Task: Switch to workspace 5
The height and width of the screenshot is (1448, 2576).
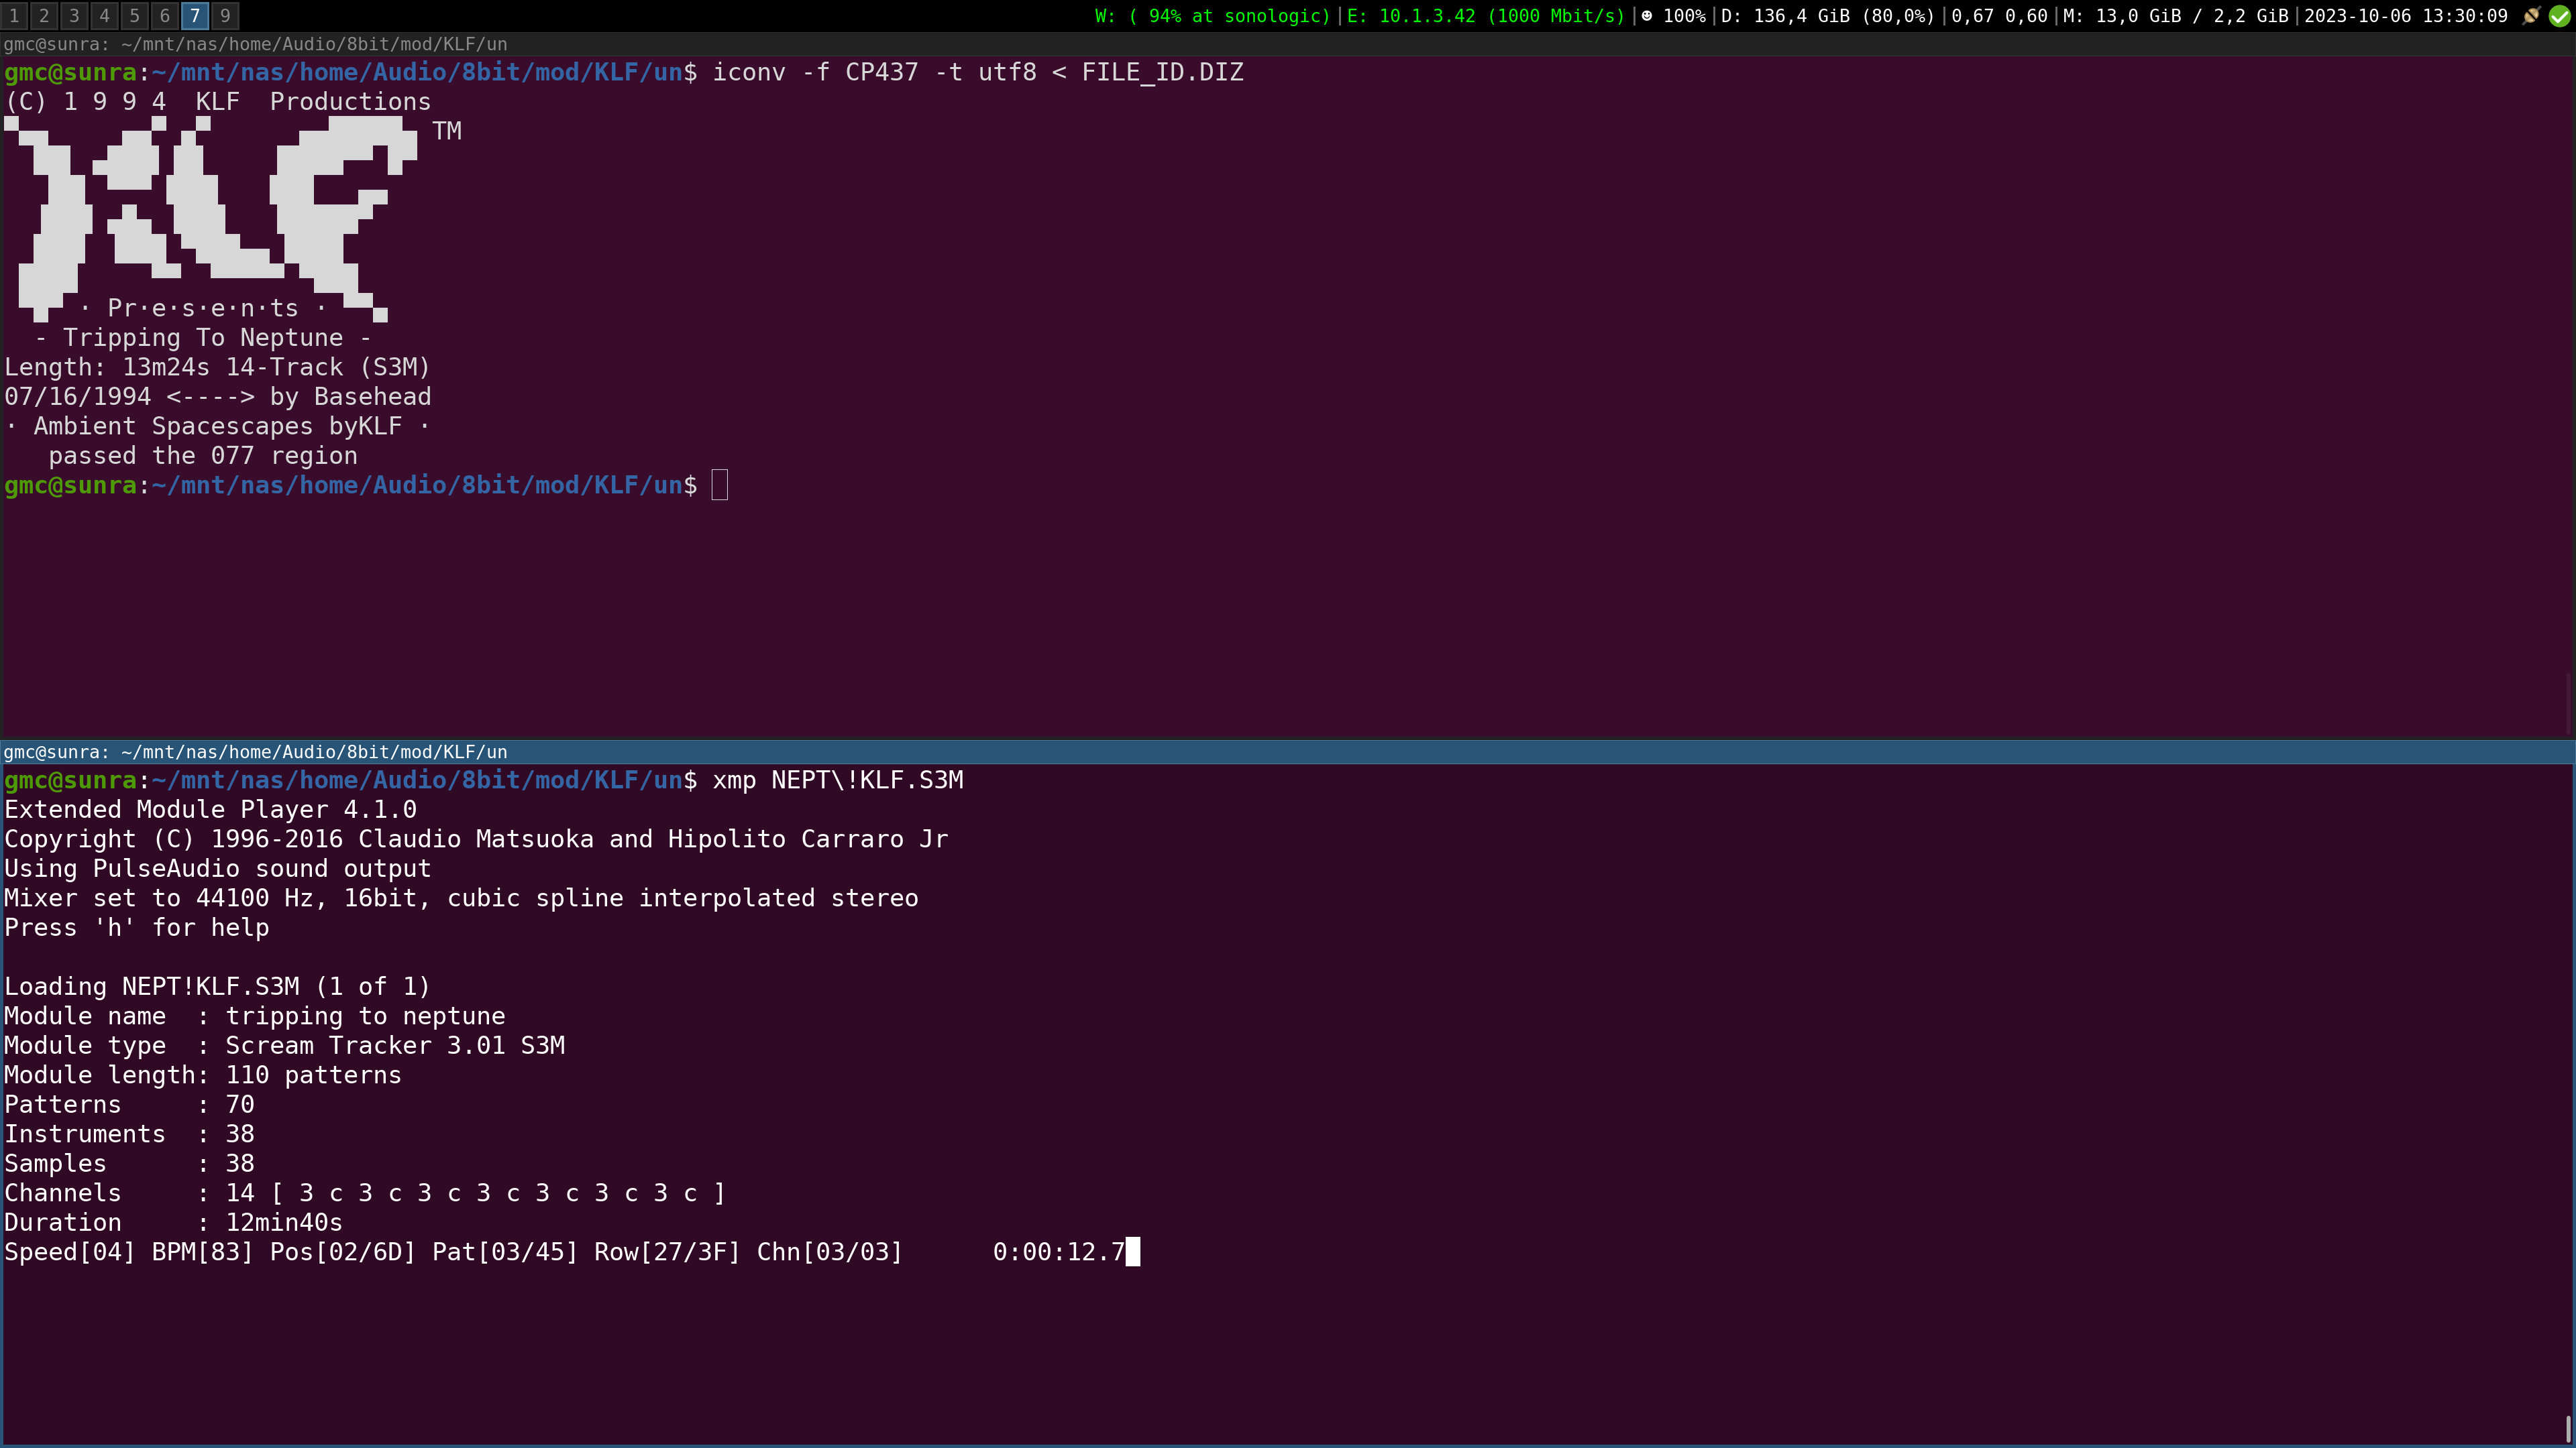Action: click(x=134, y=15)
